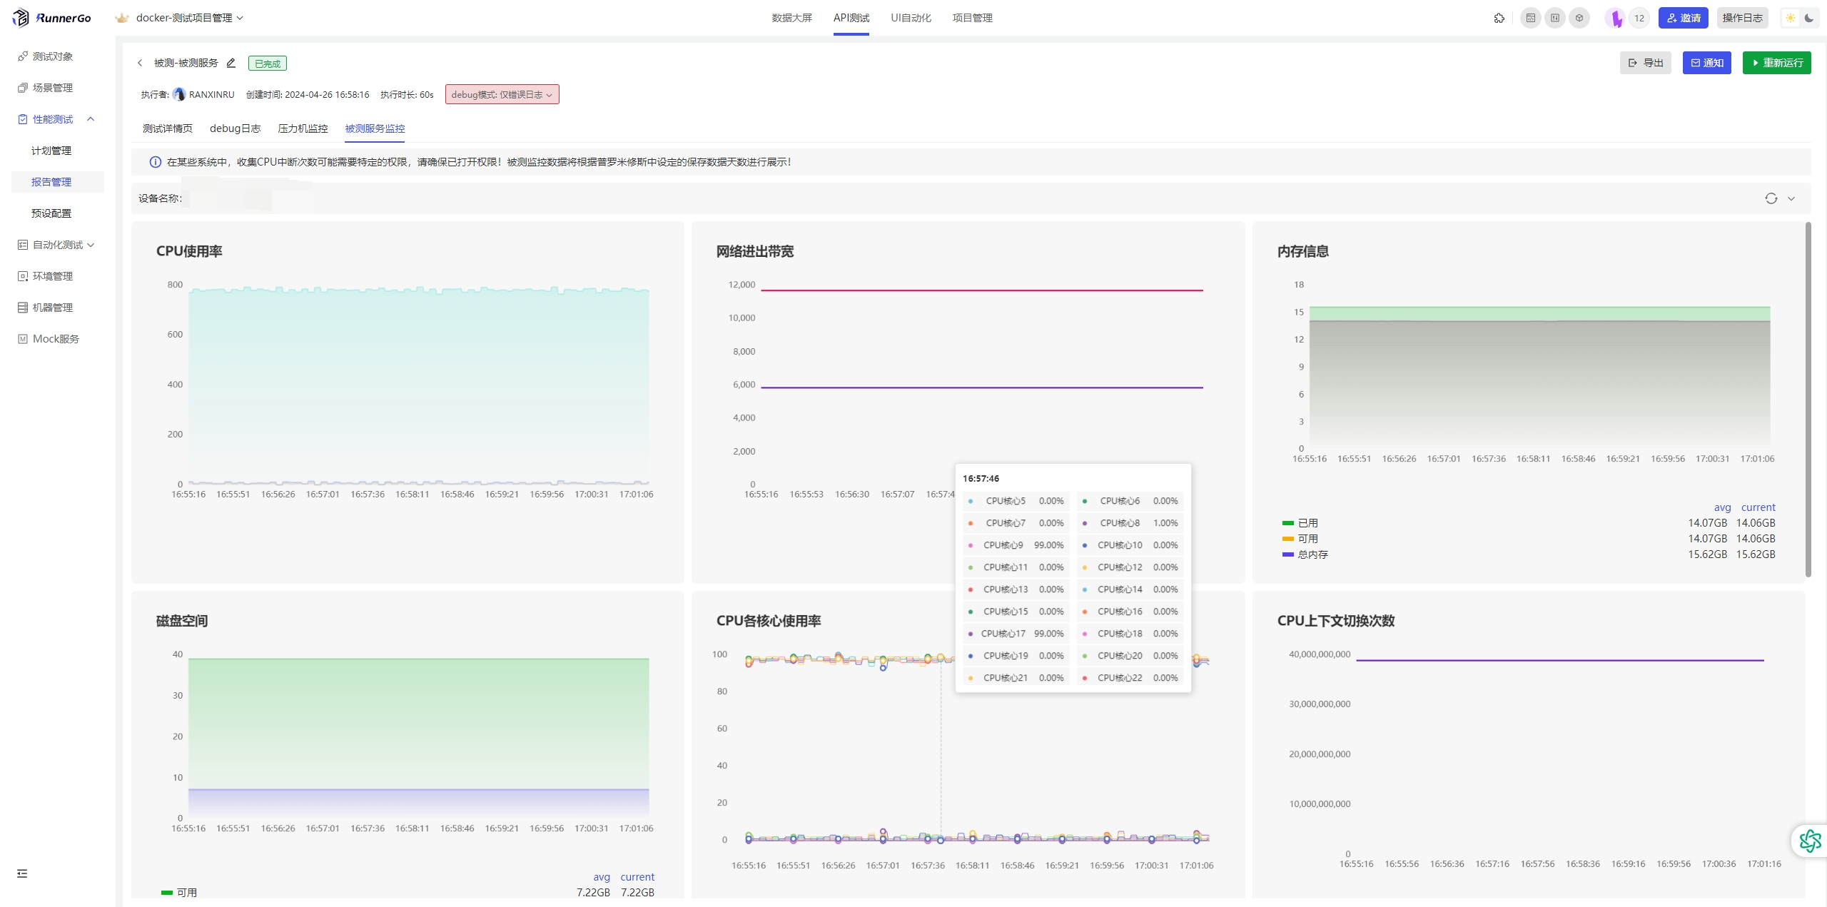Toggle the 可用 disk space legend series
Screen dimensions: 1827x907
(x=179, y=893)
